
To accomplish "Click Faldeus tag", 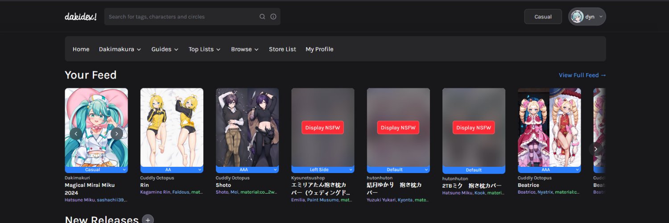I will click(x=181, y=192).
